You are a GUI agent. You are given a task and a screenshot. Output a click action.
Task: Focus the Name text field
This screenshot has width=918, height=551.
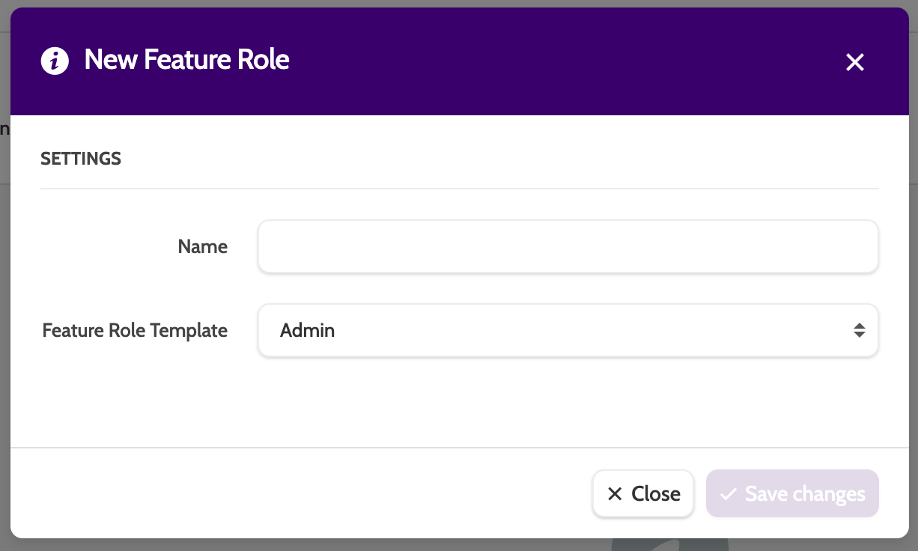pyautogui.click(x=568, y=246)
